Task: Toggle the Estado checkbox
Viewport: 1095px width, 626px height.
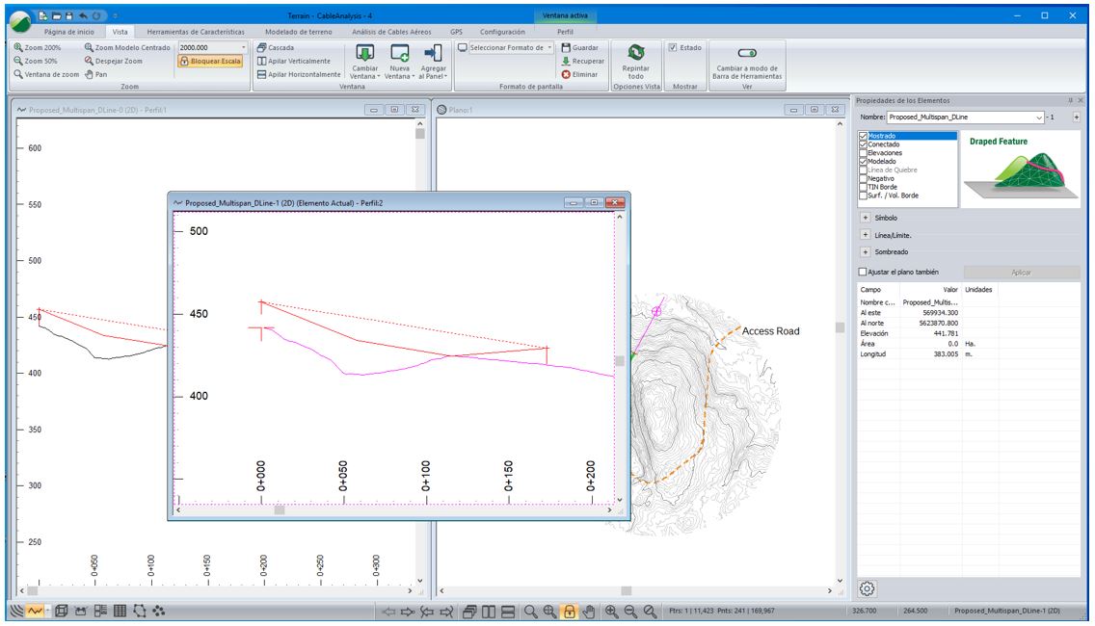Action: (x=673, y=47)
